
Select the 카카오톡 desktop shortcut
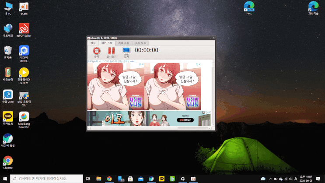point(8,119)
